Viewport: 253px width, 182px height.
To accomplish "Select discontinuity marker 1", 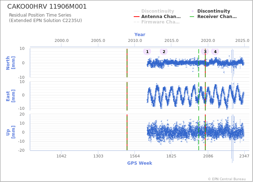I will 147,52.
